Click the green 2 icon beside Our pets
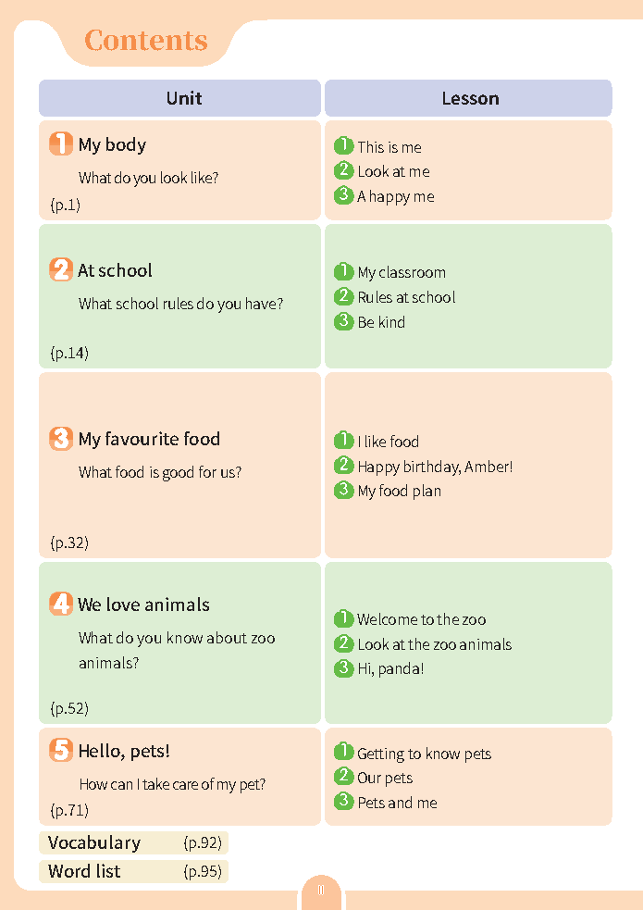 coord(344,778)
